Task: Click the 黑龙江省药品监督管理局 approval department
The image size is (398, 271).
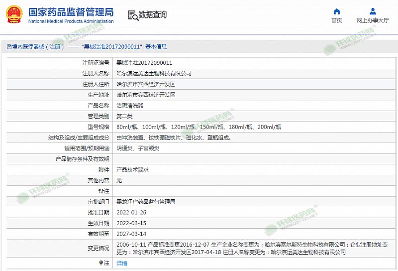Action: [x=145, y=202]
